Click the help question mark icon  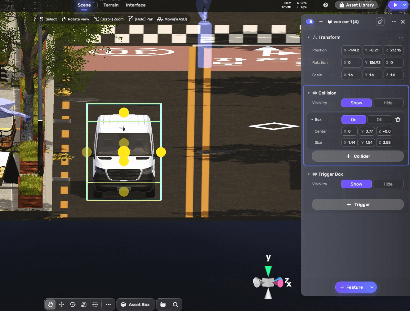(325, 5)
